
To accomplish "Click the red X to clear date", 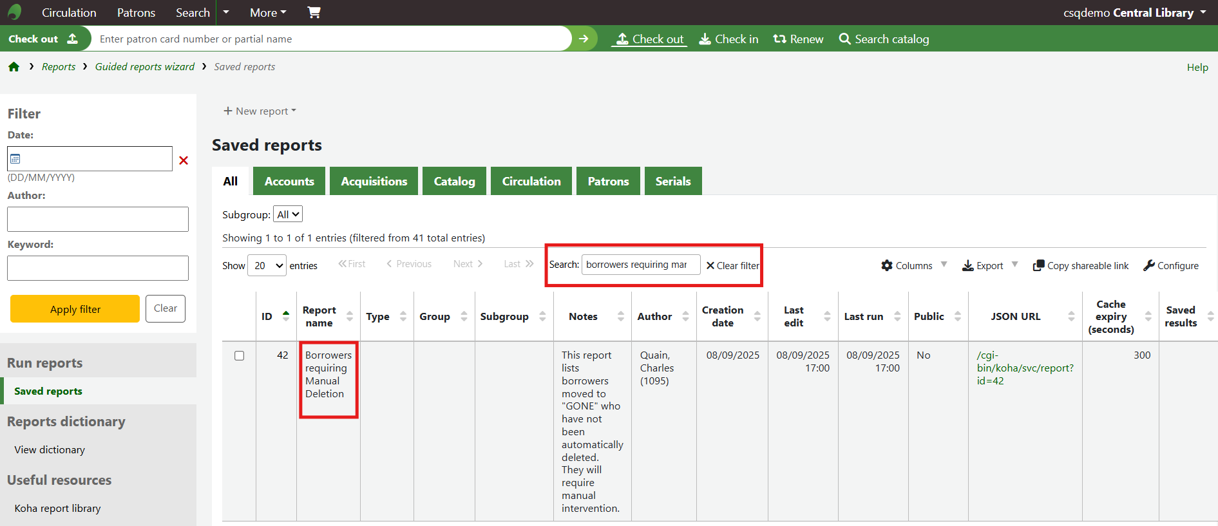I will click(x=184, y=160).
